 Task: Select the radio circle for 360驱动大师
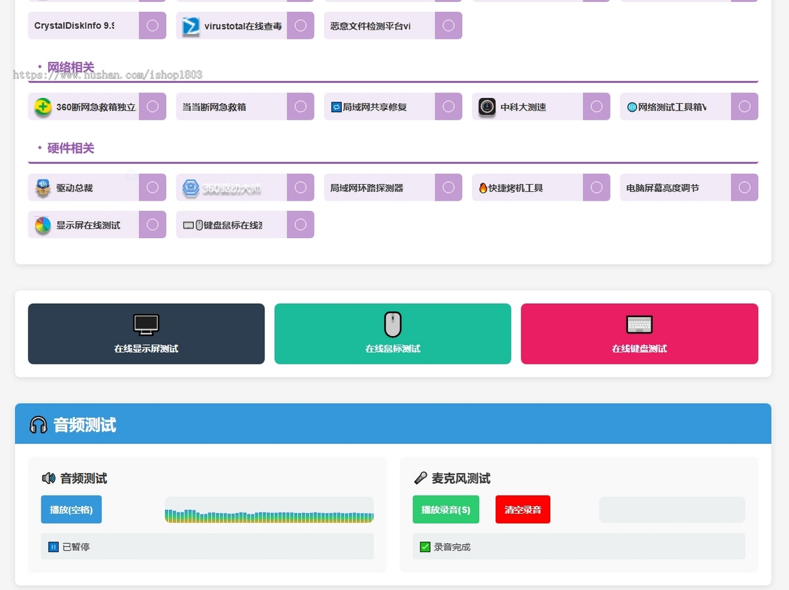pyautogui.click(x=300, y=187)
